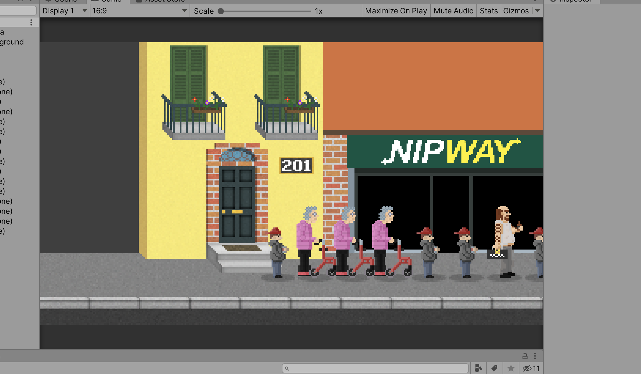This screenshot has height=374, width=641.
Task: Open the Hierarchy panel three-dot options
Action: 31,22
